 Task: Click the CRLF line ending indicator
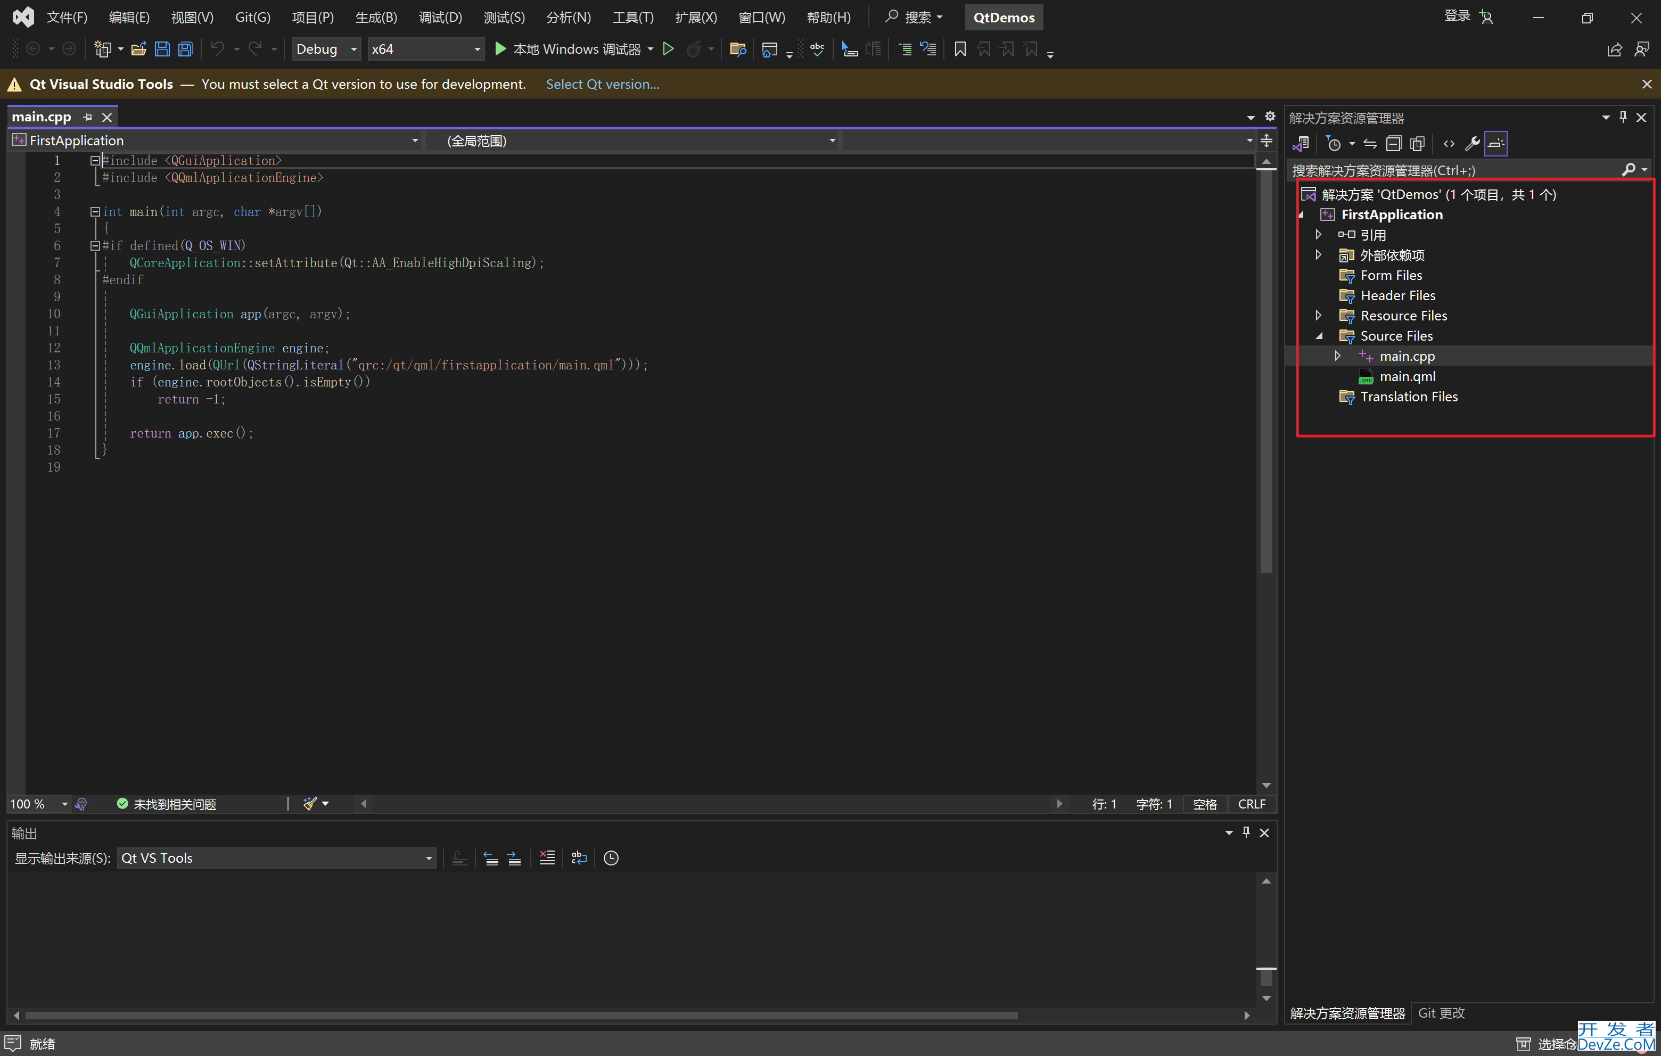pyautogui.click(x=1251, y=804)
